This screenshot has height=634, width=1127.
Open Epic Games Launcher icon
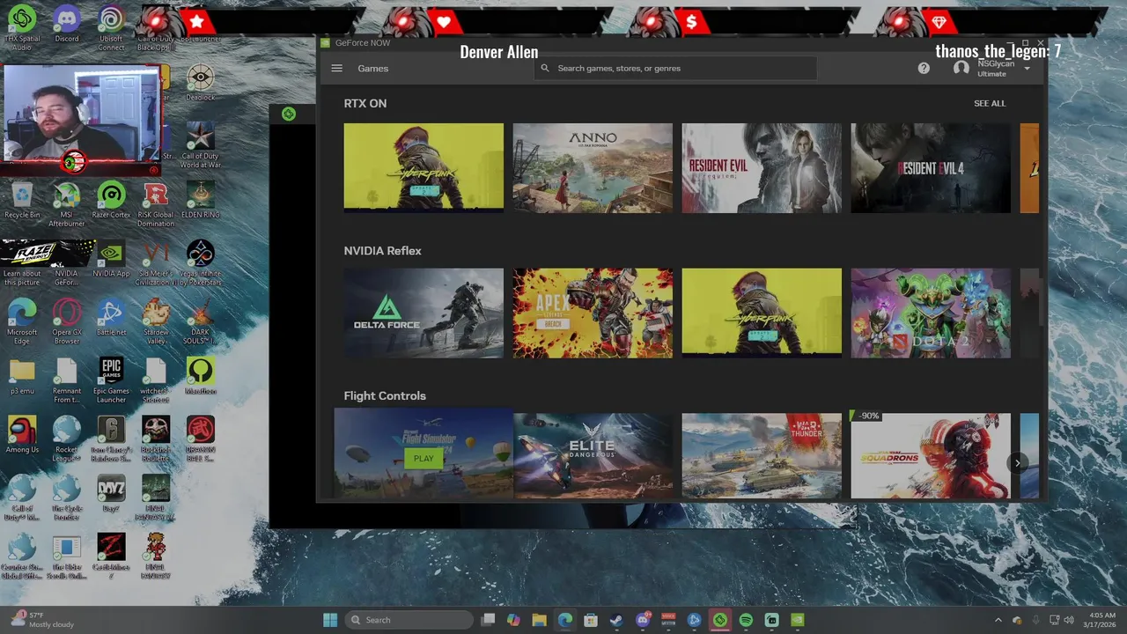click(111, 380)
